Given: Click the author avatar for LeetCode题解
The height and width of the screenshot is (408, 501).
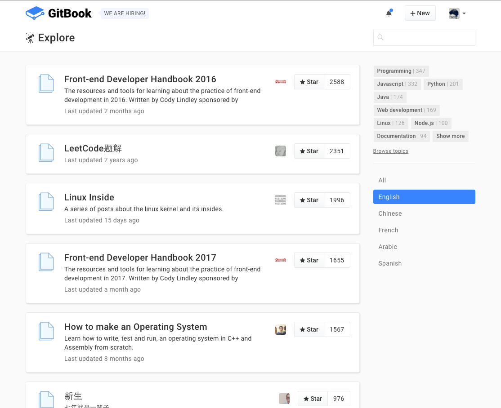Looking at the screenshot, I should (x=280, y=151).
